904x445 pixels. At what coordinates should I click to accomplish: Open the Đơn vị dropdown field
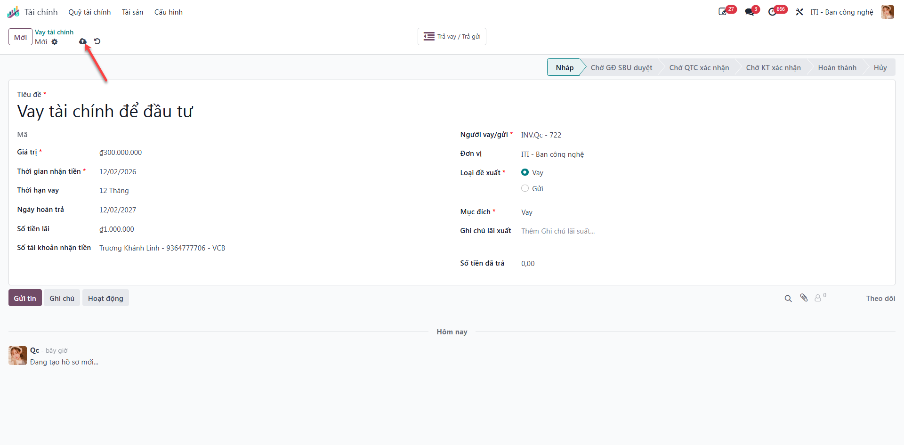point(703,154)
